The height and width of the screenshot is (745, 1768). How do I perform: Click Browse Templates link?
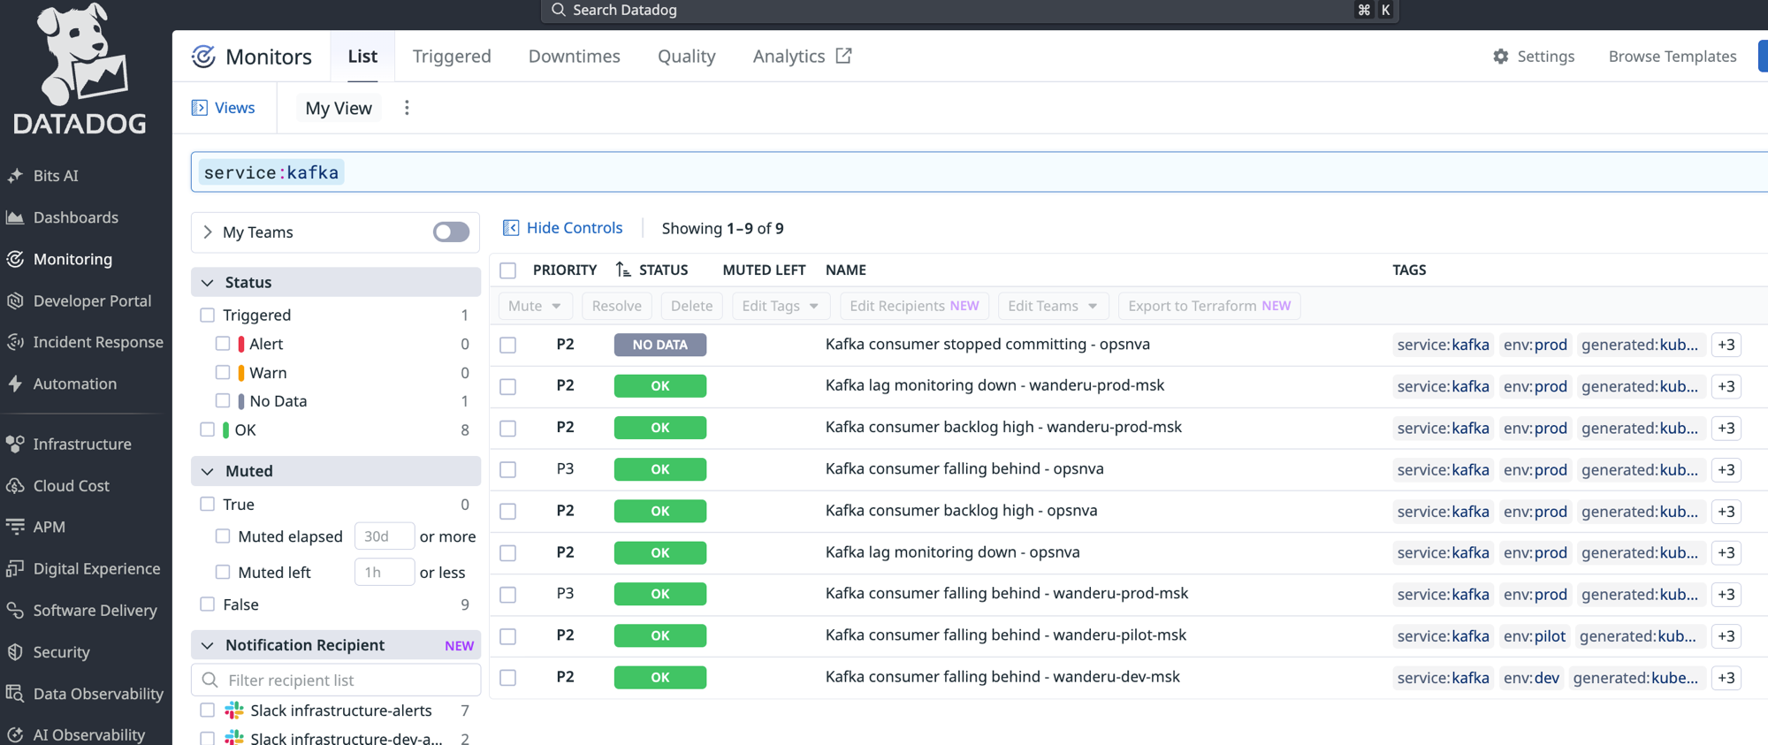click(x=1673, y=57)
